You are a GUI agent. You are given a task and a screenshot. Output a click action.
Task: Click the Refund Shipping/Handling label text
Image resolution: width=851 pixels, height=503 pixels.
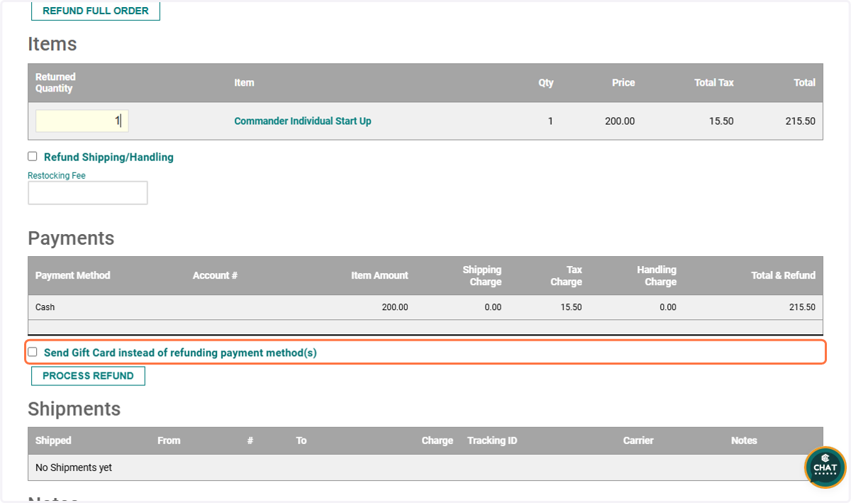tap(109, 157)
